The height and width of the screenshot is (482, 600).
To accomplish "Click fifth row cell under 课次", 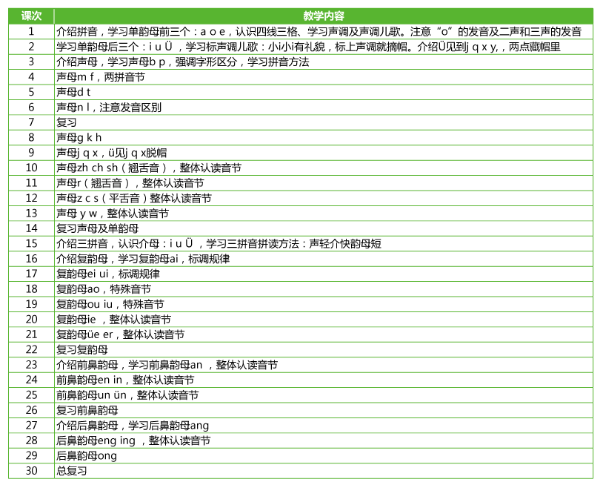I will pyautogui.click(x=31, y=93).
